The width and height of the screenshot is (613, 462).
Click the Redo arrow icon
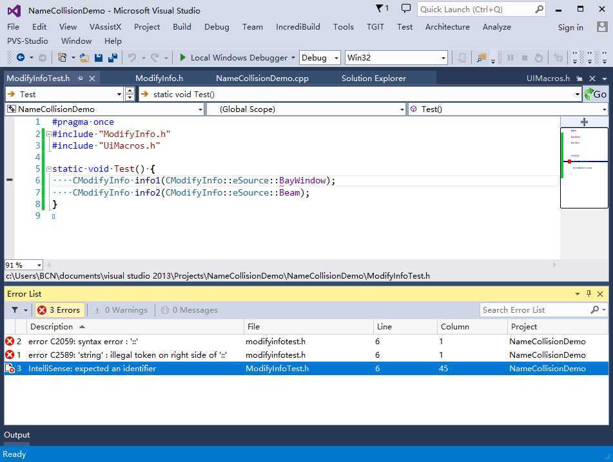[x=155, y=58]
